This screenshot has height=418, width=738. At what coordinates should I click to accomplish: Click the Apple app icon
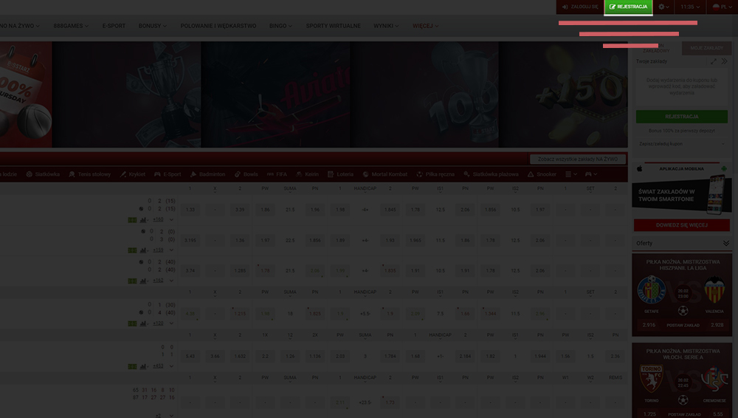640,168
